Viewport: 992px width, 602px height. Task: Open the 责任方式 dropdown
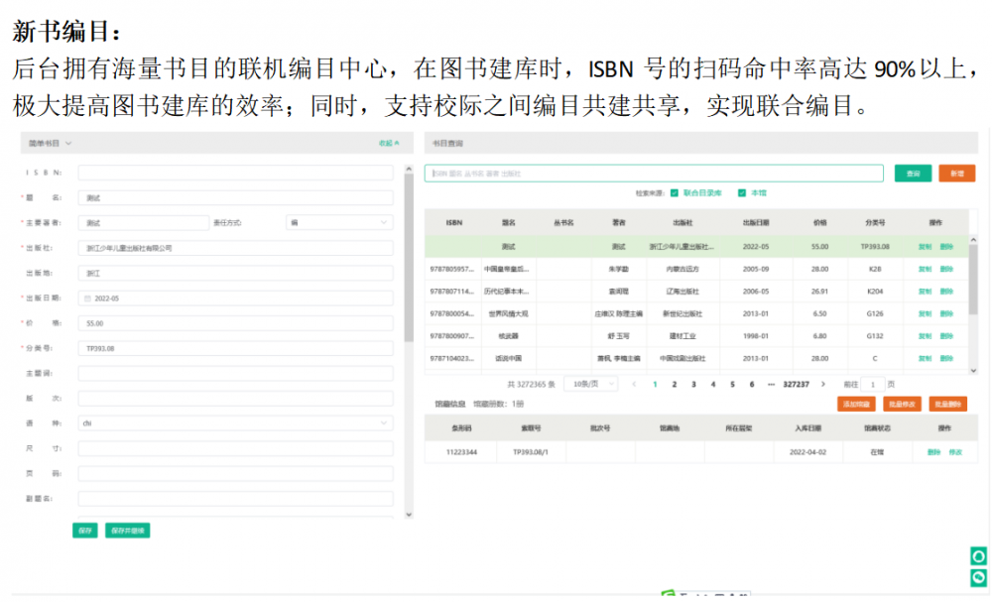[x=338, y=223]
